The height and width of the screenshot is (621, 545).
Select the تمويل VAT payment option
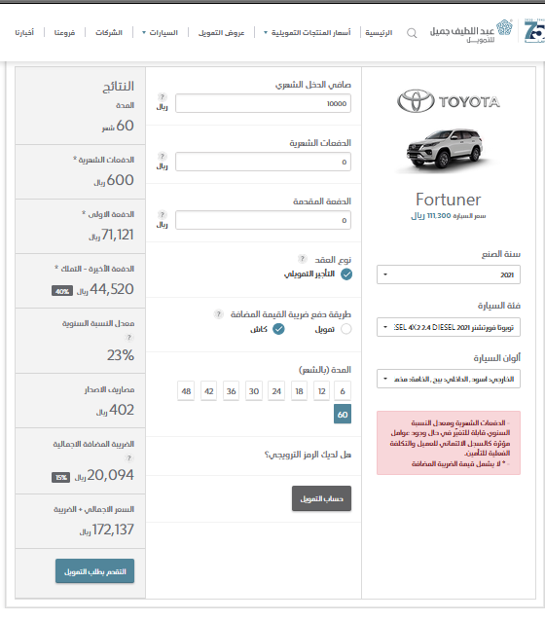[346, 329]
